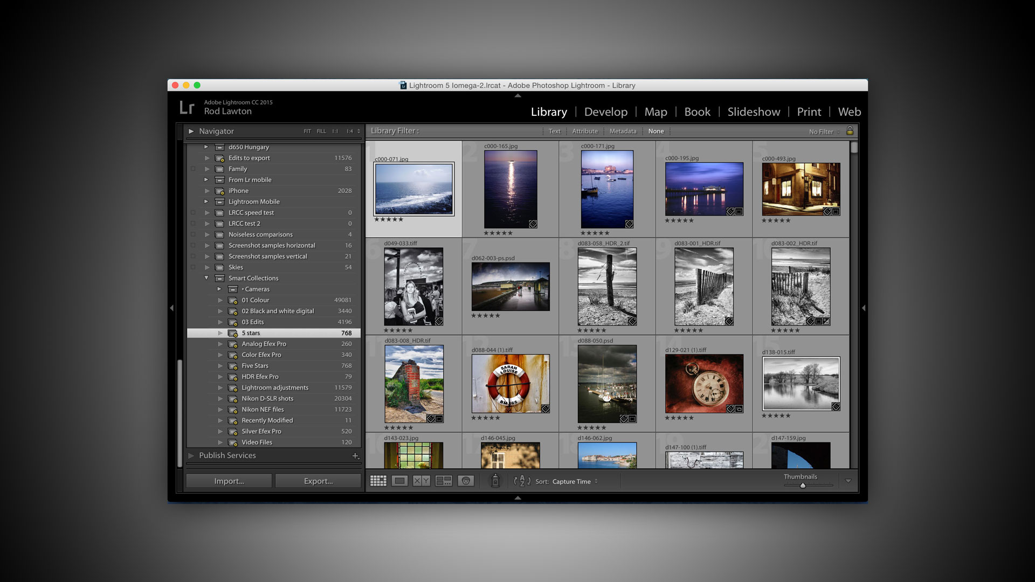
Task: Switch to the Map module tab
Action: click(655, 112)
